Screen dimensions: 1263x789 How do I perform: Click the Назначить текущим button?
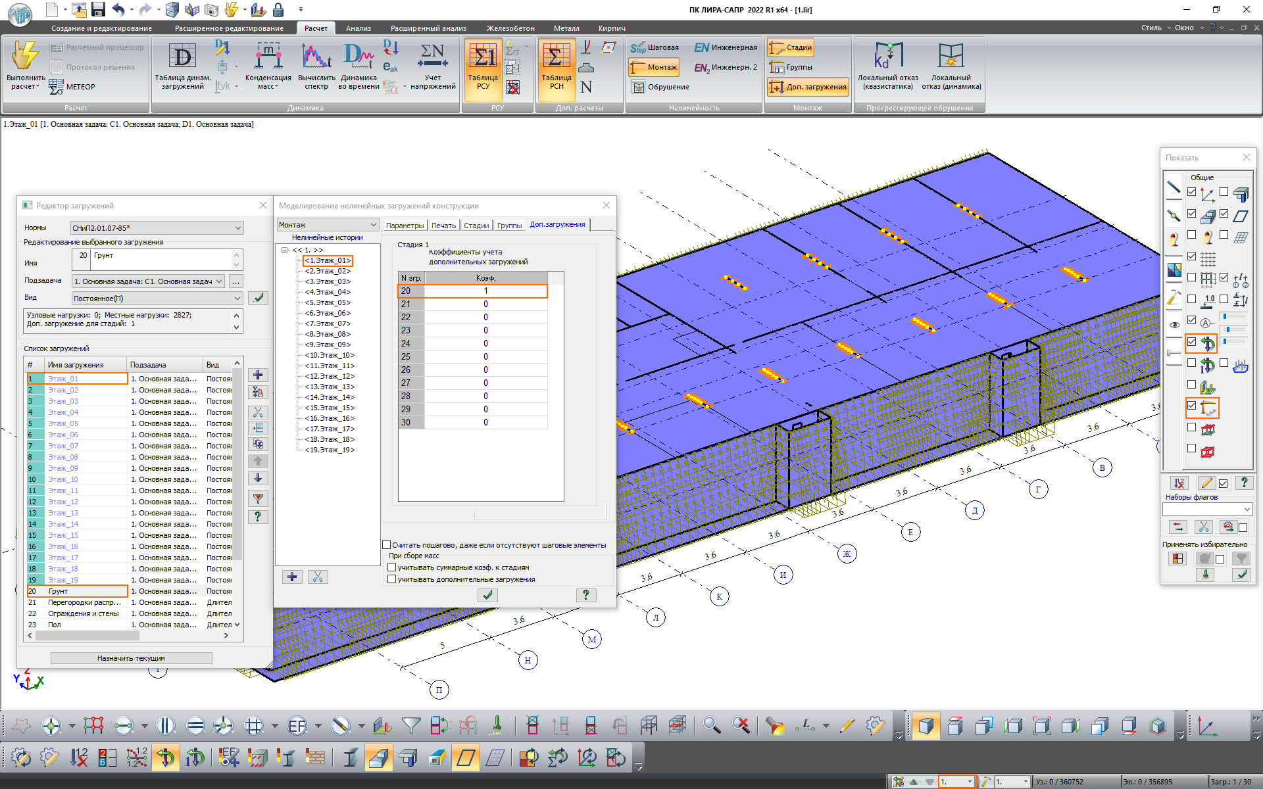pyautogui.click(x=131, y=658)
